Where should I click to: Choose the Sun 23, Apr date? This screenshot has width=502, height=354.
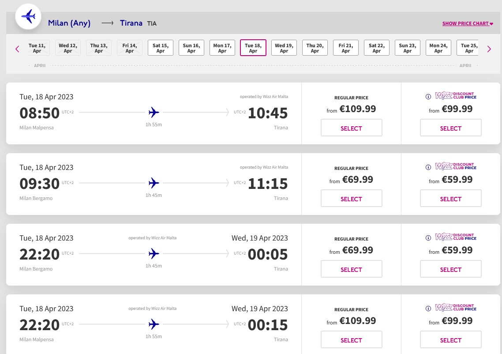click(x=408, y=48)
